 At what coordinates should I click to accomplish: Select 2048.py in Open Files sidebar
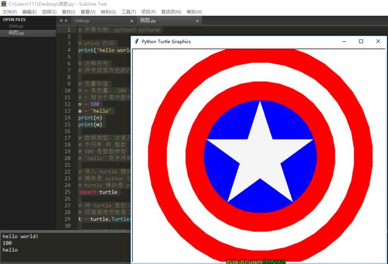click(x=16, y=26)
